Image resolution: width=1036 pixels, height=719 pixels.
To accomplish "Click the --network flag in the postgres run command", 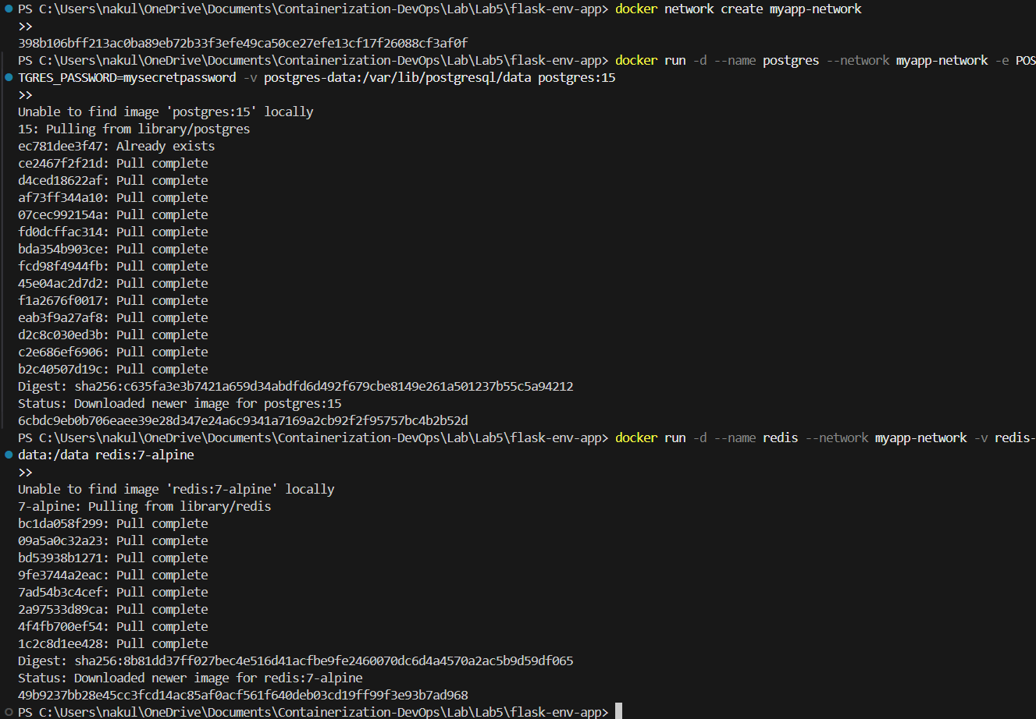I will coord(857,60).
